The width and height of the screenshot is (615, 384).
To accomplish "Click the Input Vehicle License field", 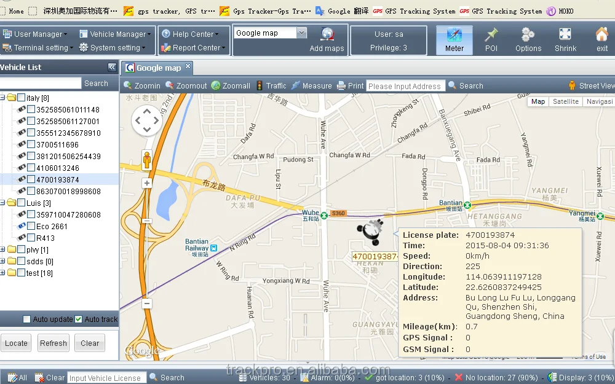I will (x=106, y=377).
